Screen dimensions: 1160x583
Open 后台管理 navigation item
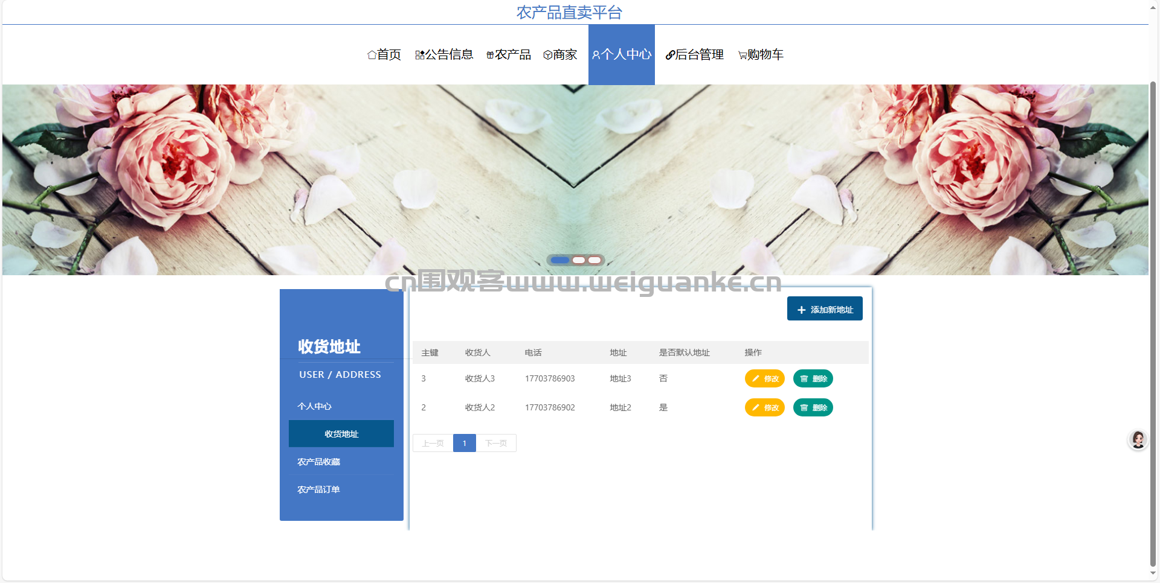pyautogui.click(x=695, y=55)
